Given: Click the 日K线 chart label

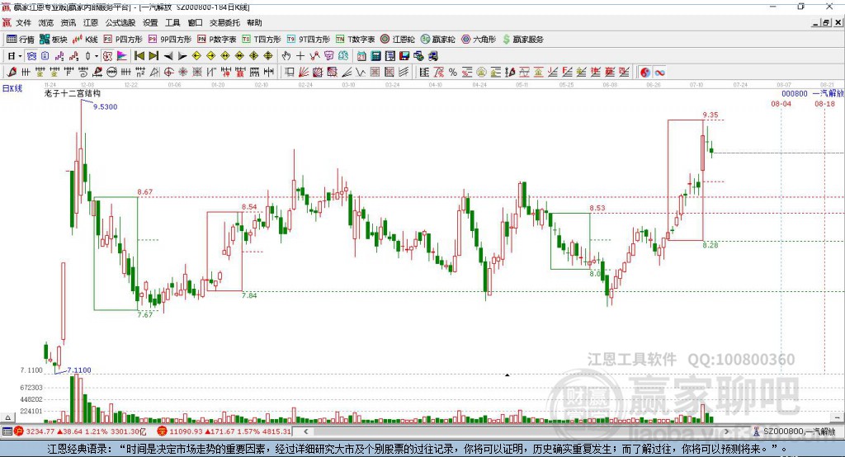Looking at the screenshot, I should [x=12, y=88].
